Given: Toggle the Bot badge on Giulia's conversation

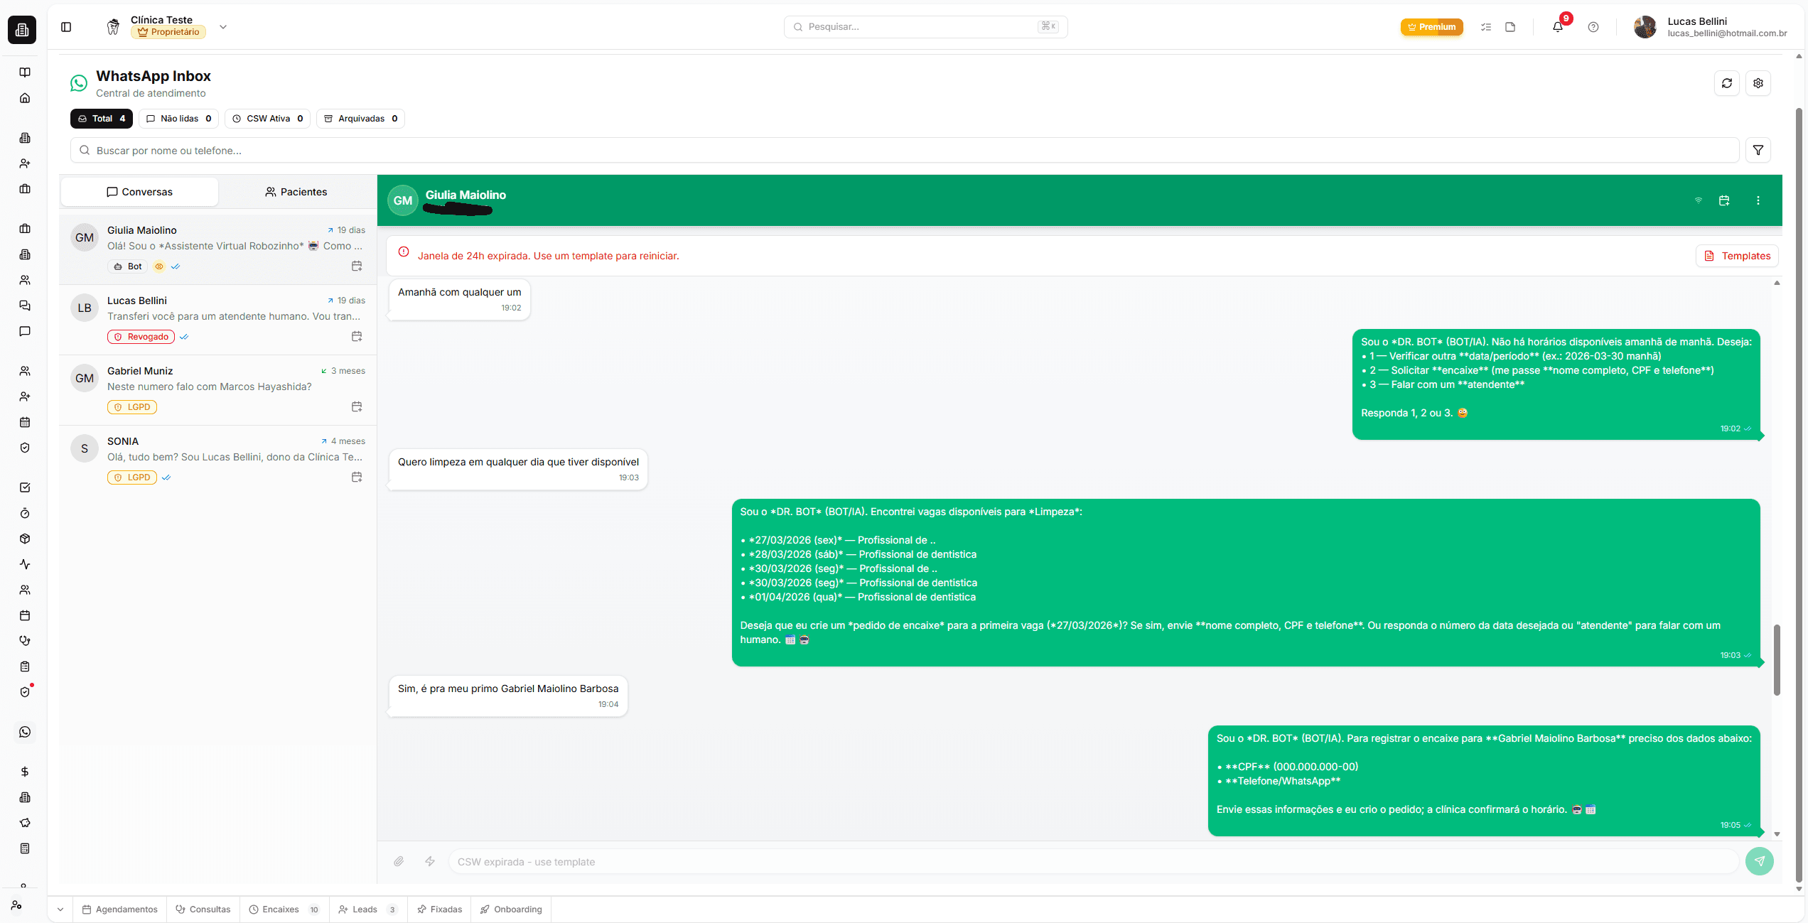Looking at the screenshot, I should coord(128,266).
